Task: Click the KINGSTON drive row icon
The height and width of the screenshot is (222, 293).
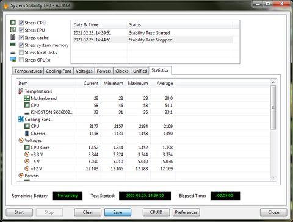Action: (27, 113)
